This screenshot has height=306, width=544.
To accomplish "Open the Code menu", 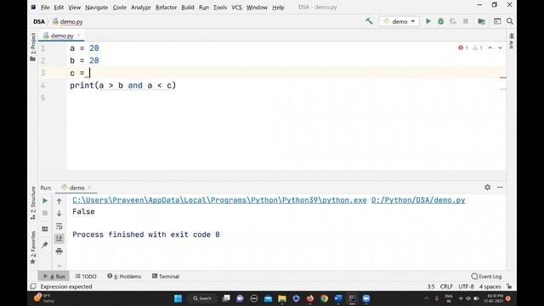I will click(119, 8).
